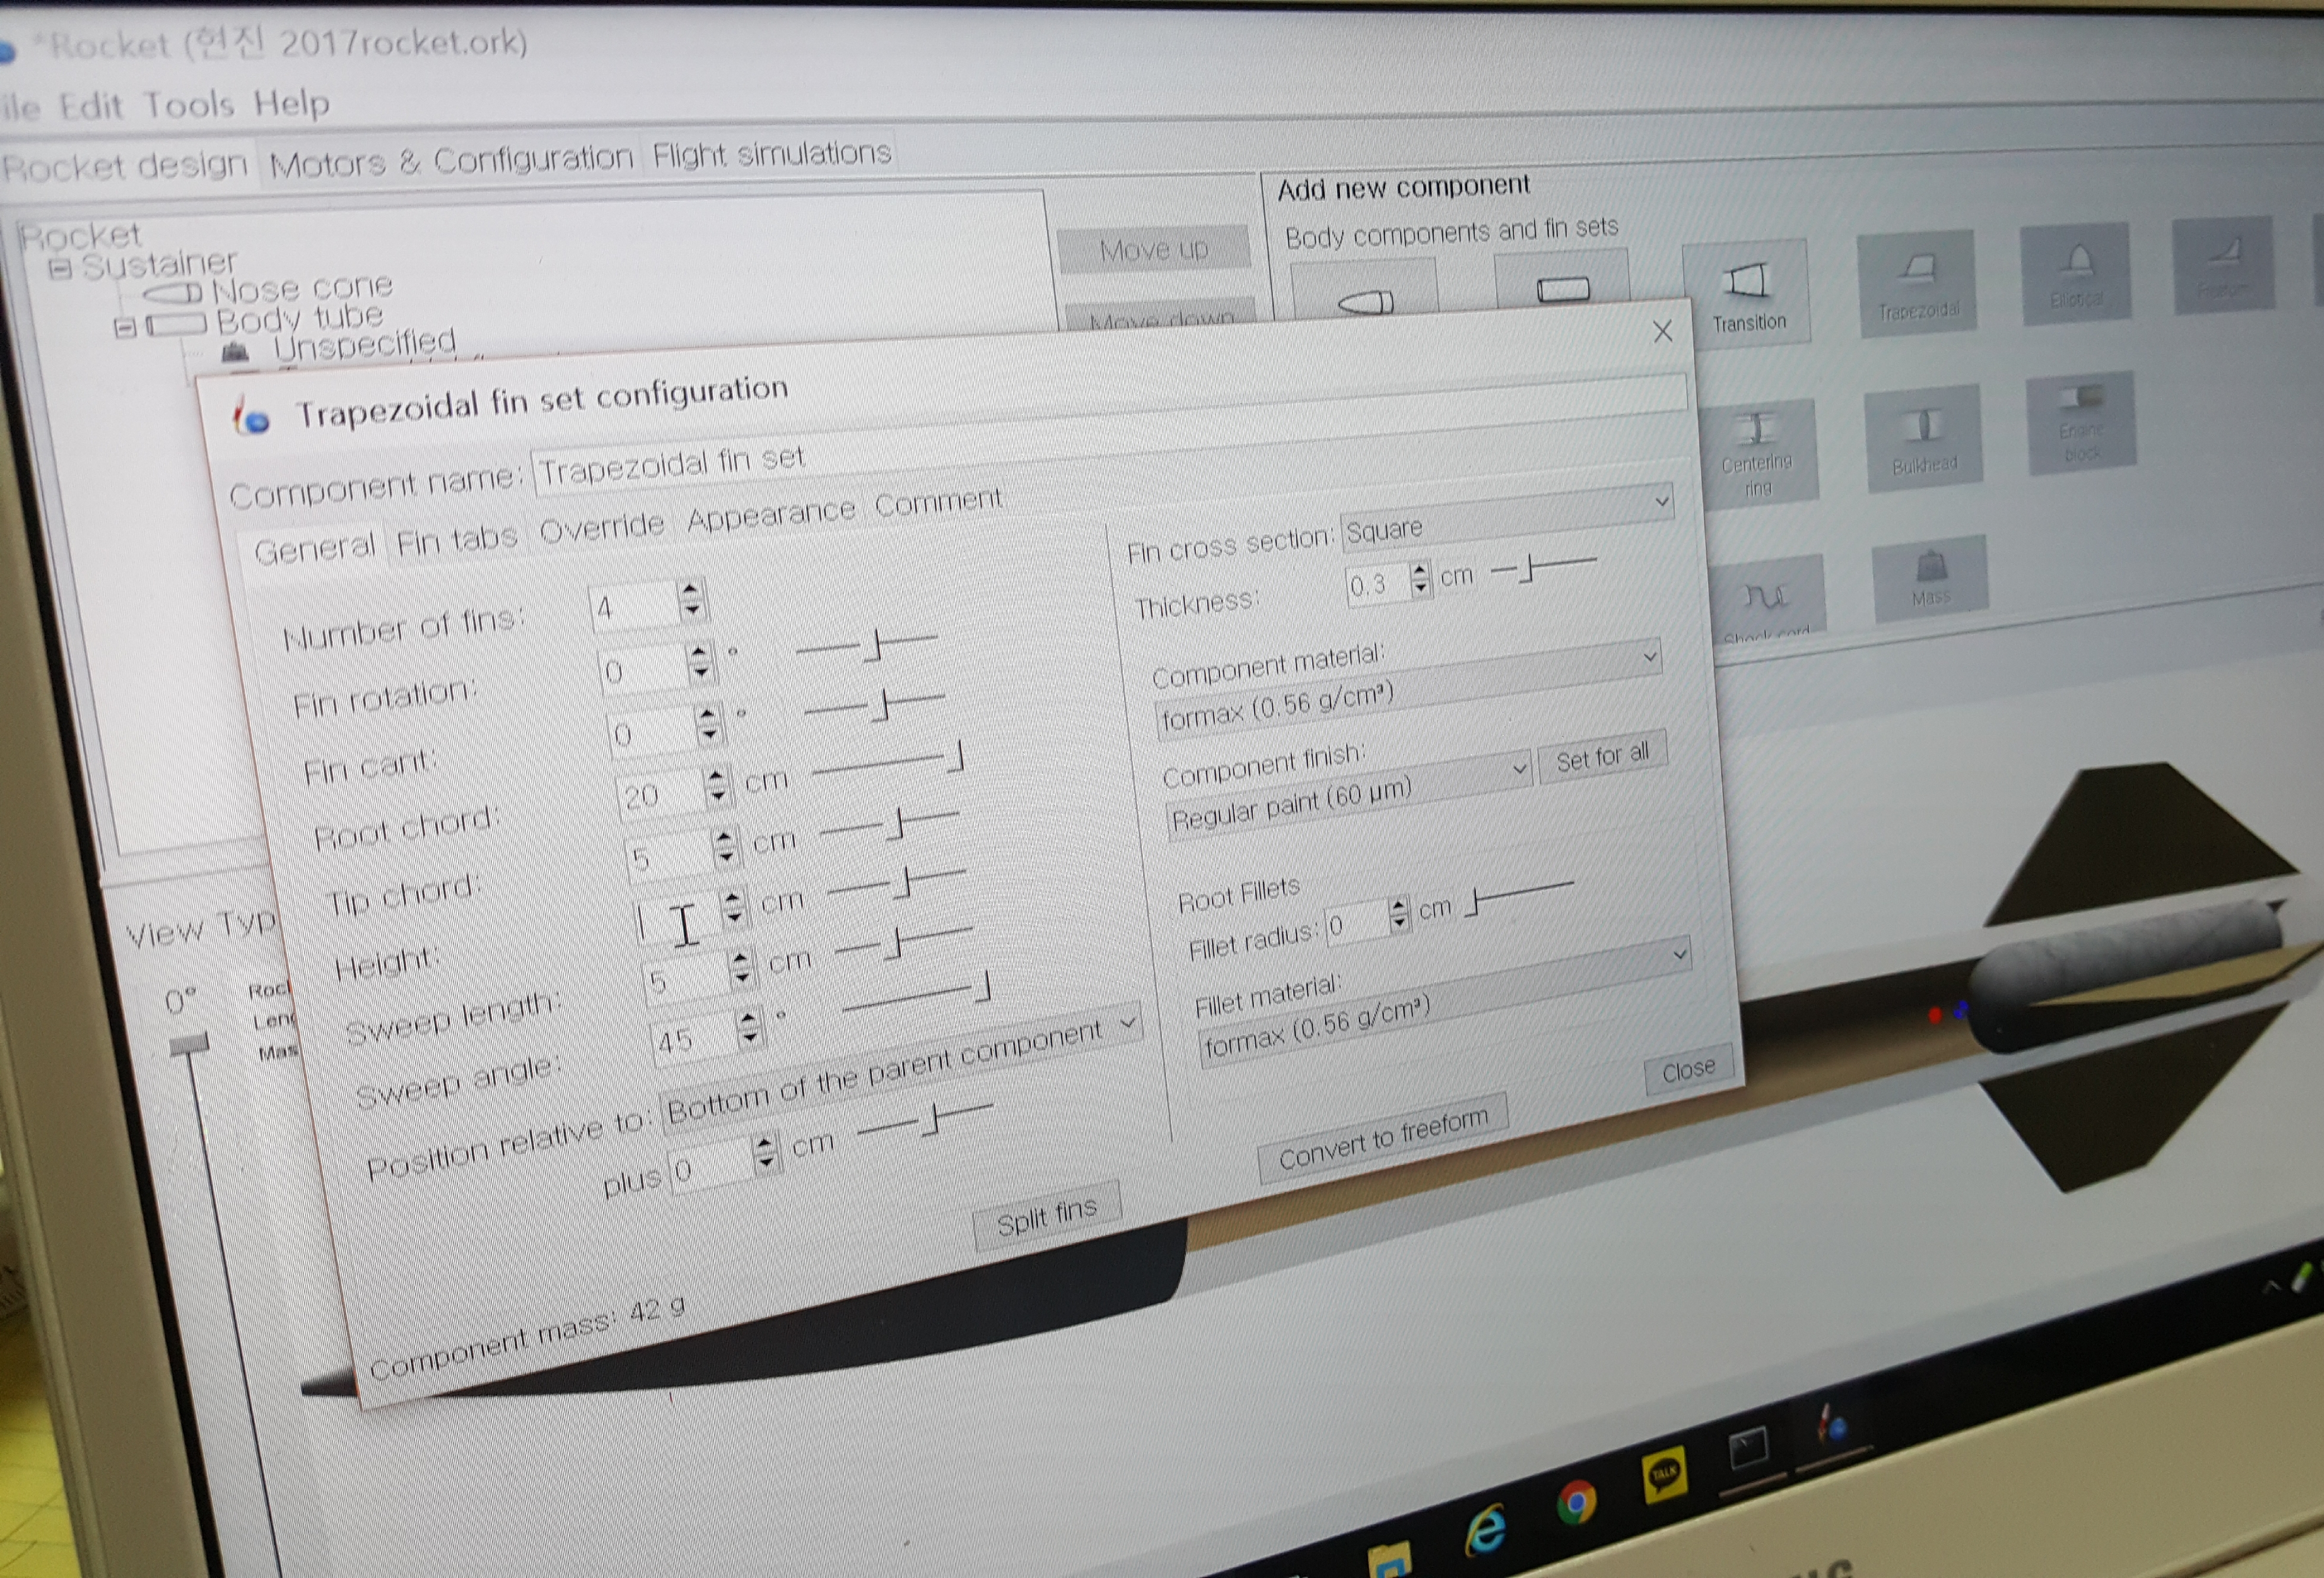This screenshot has height=1578, width=2324.
Task: Switch to Motors & Configuration tab
Action: [x=451, y=160]
